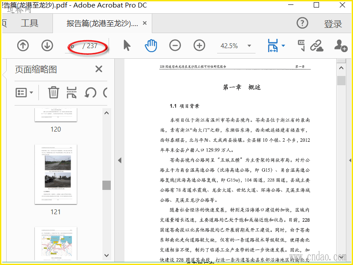The height and width of the screenshot is (265, 353).
Task: Click the thumbnail panel scroll up arrow
Action: (107, 113)
